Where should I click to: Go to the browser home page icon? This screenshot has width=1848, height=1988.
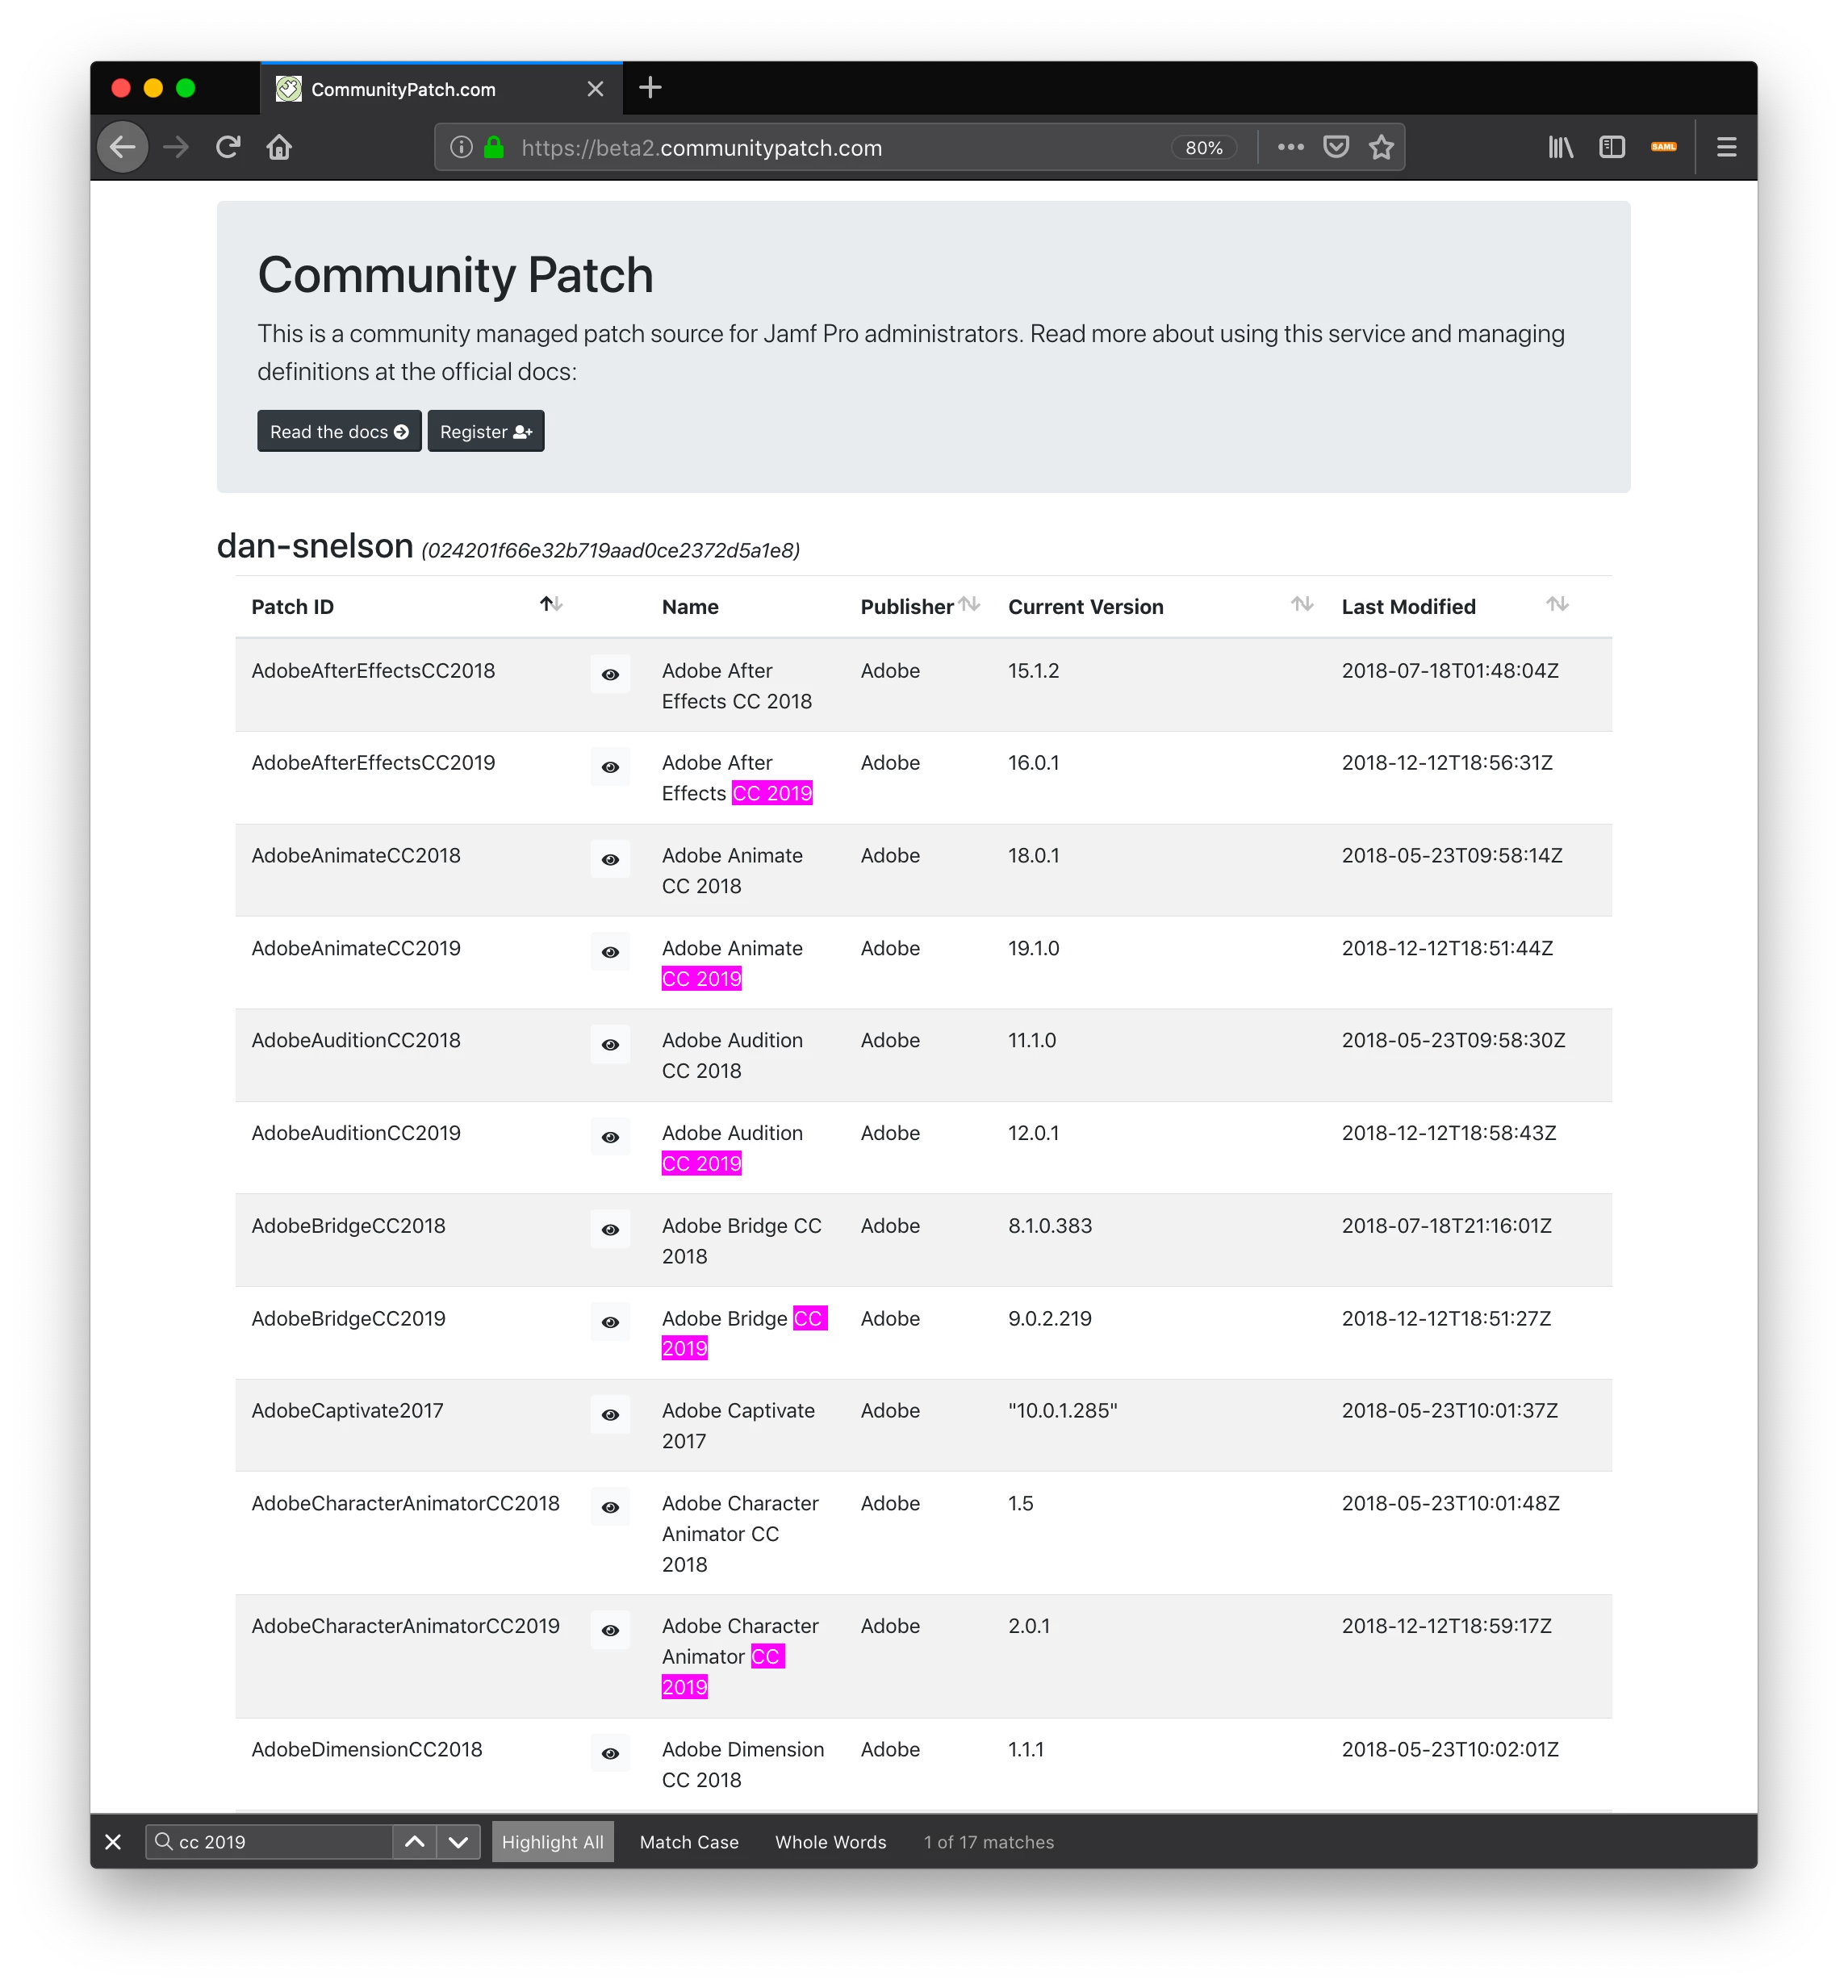pyautogui.click(x=279, y=147)
